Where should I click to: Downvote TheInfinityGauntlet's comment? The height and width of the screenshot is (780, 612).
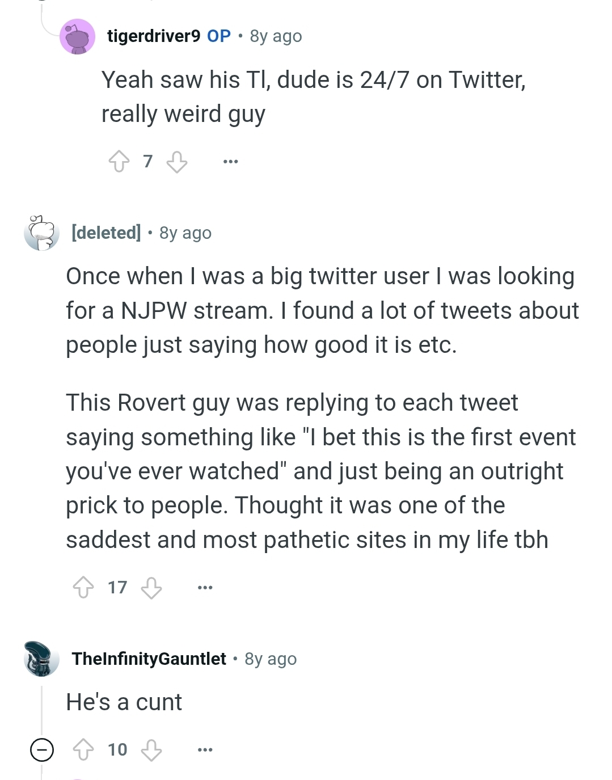pyautogui.click(x=151, y=749)
